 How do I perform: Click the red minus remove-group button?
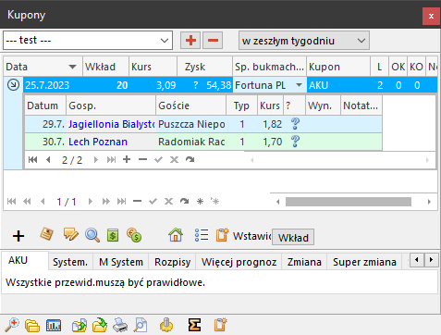213,40
